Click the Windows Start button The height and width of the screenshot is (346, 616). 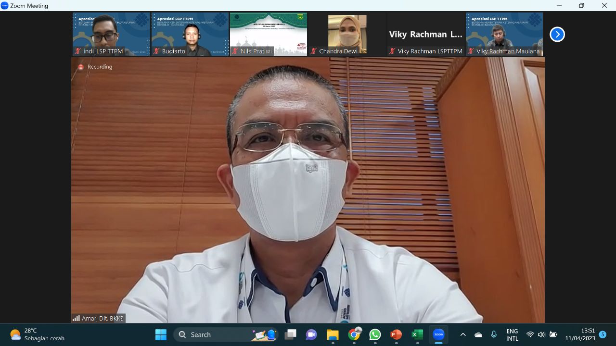[161, 334]
